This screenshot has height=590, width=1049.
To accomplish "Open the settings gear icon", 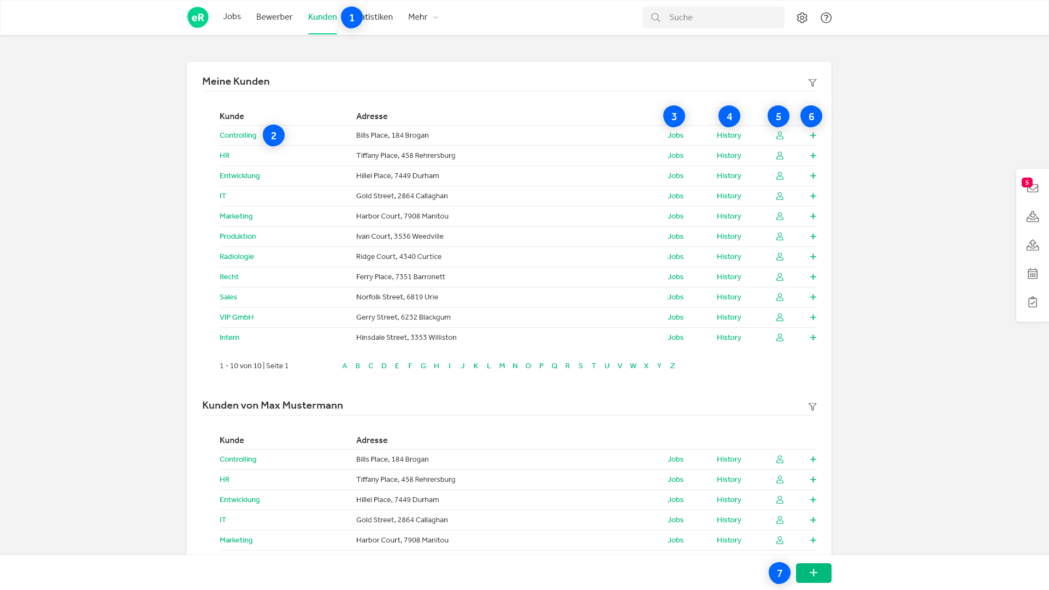I will coord(802,17).
